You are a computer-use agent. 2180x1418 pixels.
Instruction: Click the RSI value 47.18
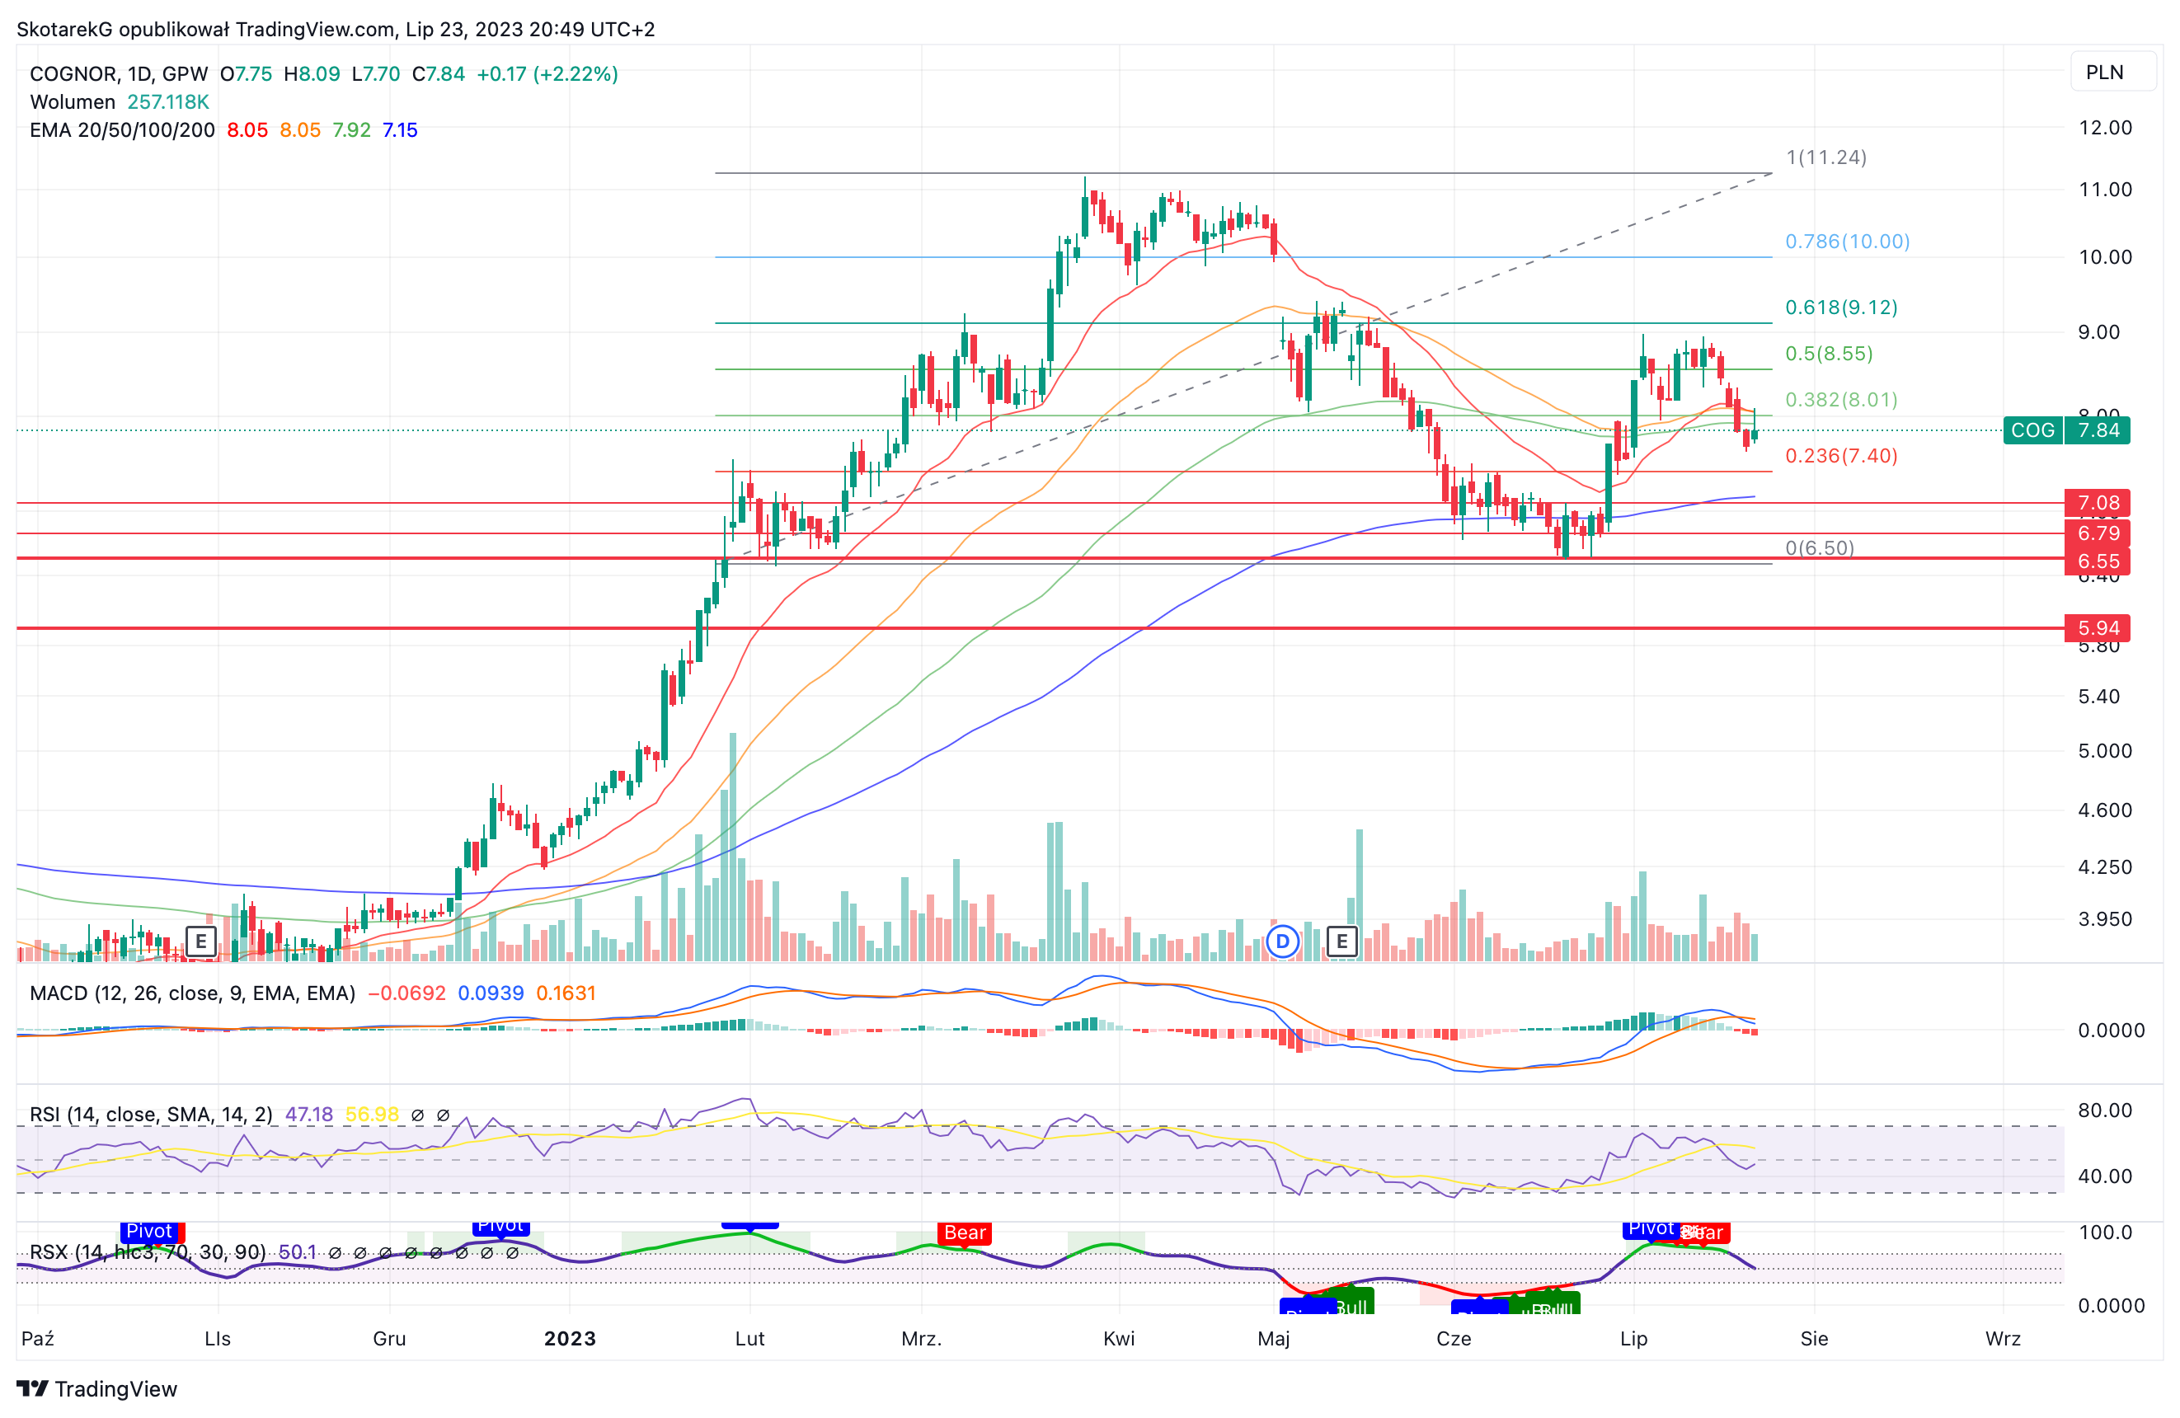(309, 1115)
